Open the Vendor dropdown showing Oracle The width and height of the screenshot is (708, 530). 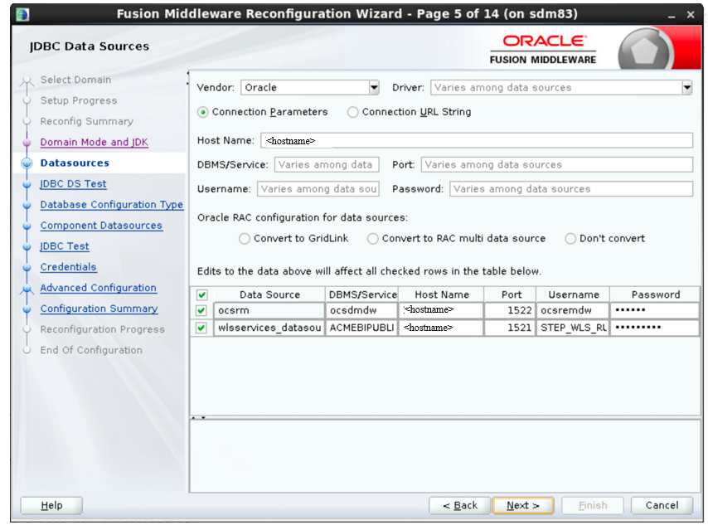[310, 88]
